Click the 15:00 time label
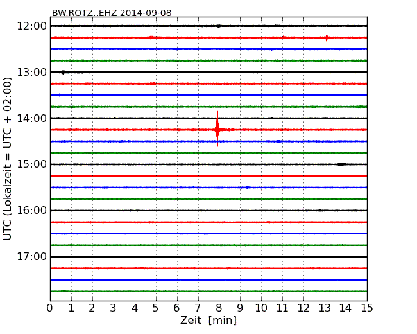This screenshot has width=417, height=334. point(31,164)
